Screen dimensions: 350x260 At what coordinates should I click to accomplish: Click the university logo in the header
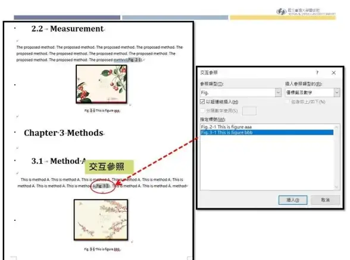306,11
